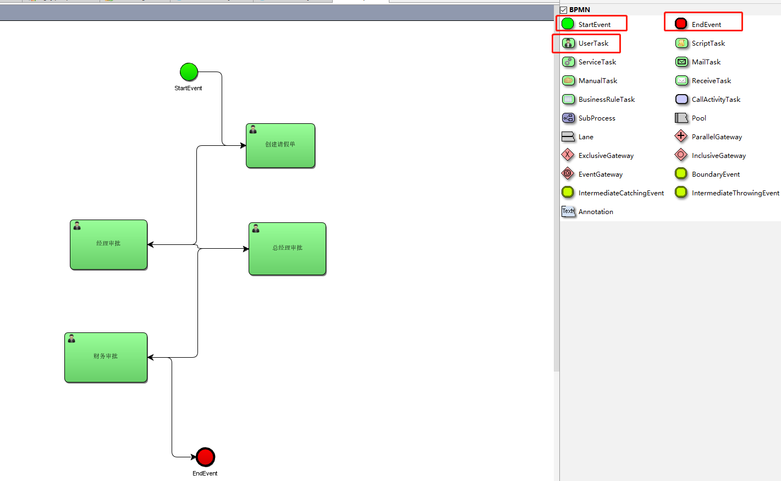The height and width of the screenshot is (481, 781).
Task: Choose the MailTask envelope icon
Action: (x=681, y=62)
